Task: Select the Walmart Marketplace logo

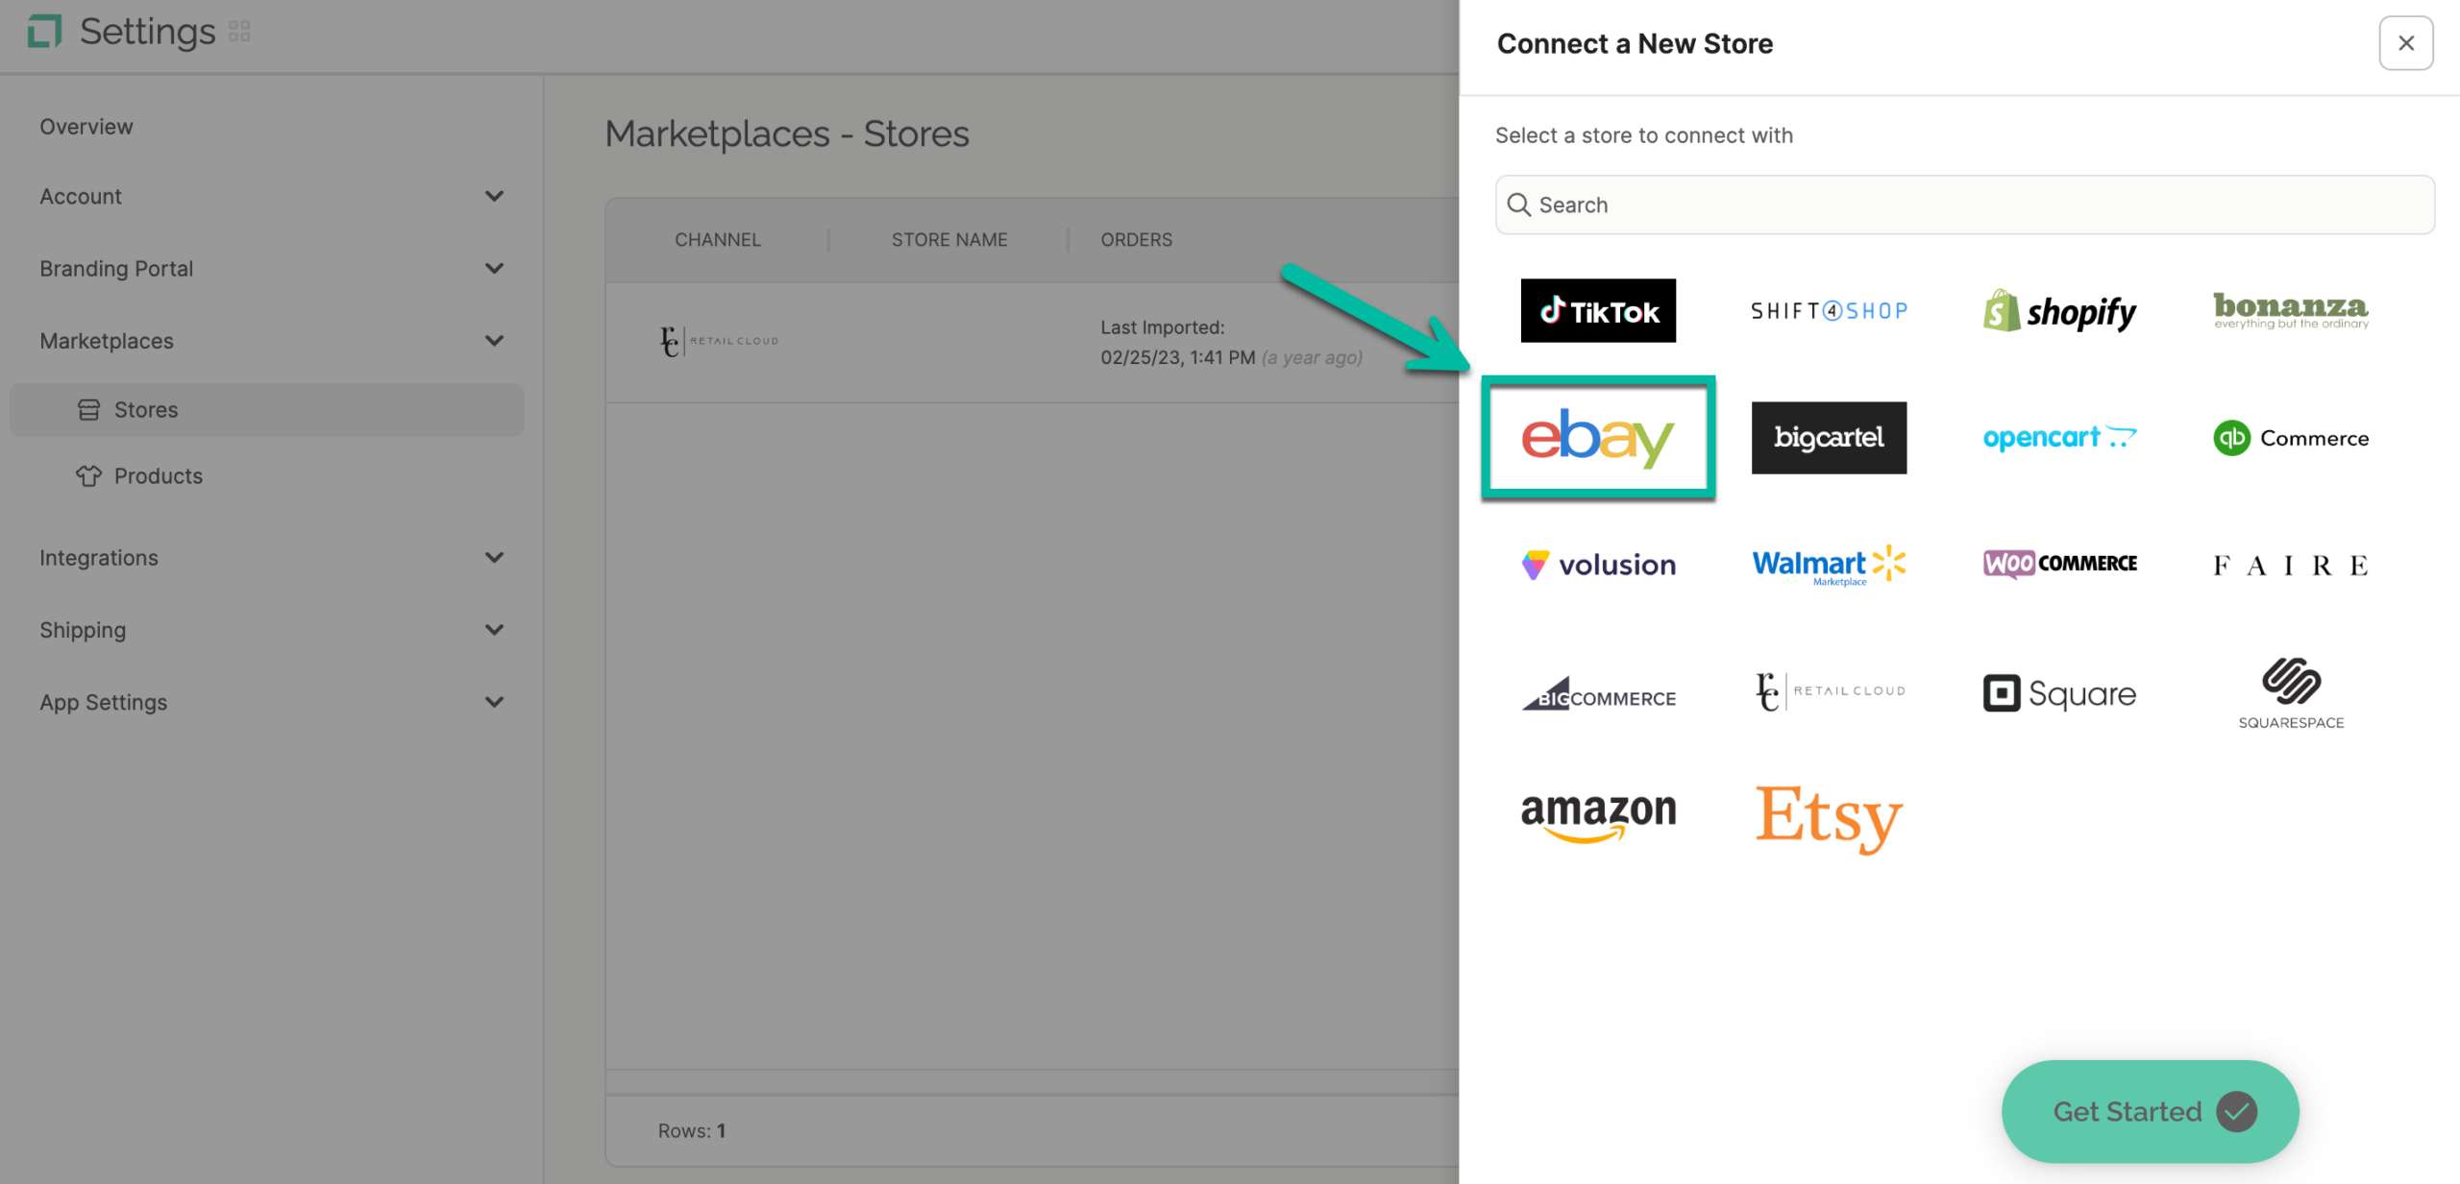Action: tap(1829, 565)
